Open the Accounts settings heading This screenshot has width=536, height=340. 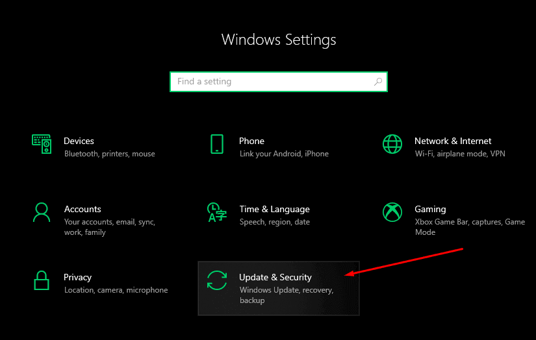tap(83, 209)
